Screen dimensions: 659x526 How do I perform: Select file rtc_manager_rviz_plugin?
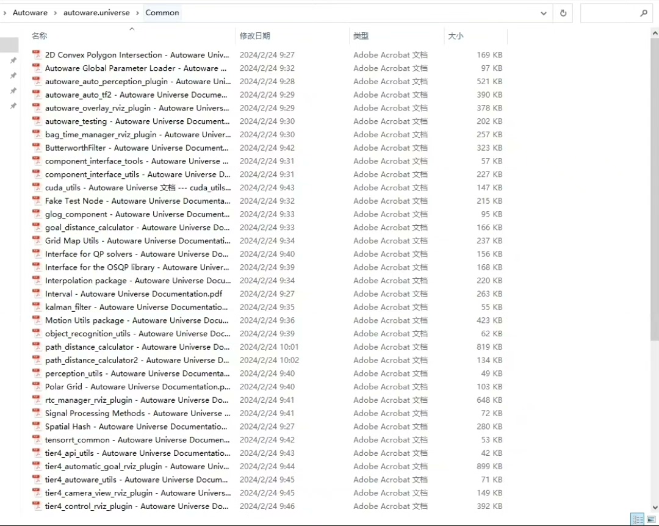137,400
